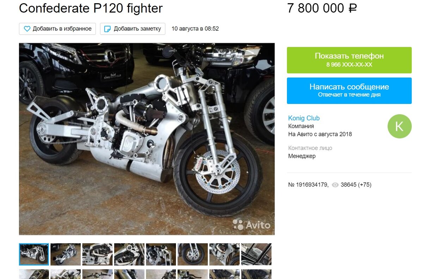This screenshot has width=423, height=279.
Task: Show the seller's phone number
Action: coord(349,60)
